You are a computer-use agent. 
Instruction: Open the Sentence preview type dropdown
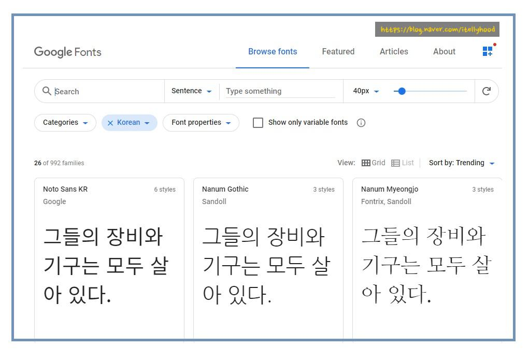[191, 91]
